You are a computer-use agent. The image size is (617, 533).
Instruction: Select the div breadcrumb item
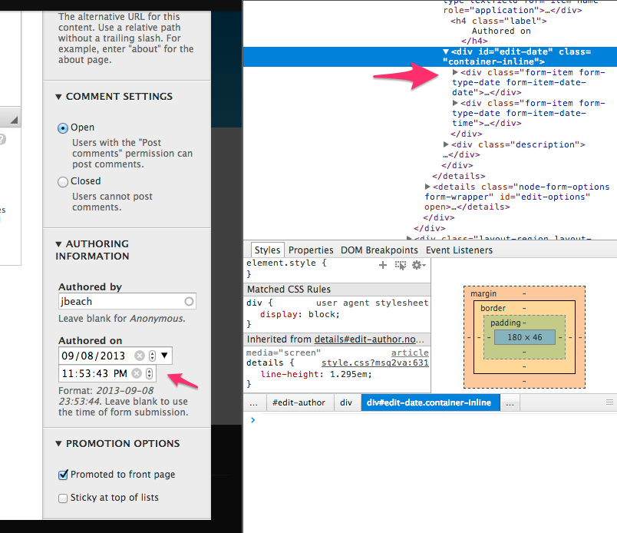(x=346, y=402)
